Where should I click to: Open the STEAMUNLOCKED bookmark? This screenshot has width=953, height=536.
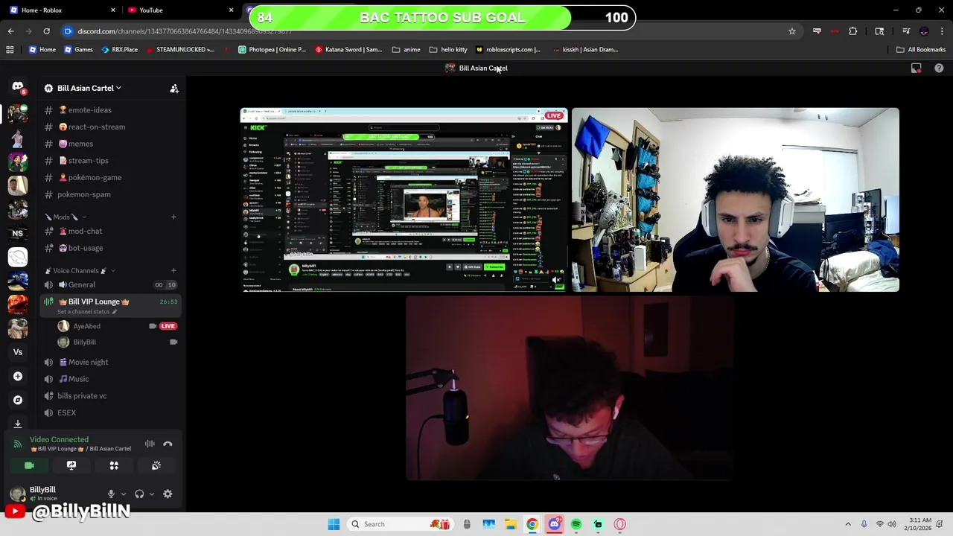tap(179, 50)
